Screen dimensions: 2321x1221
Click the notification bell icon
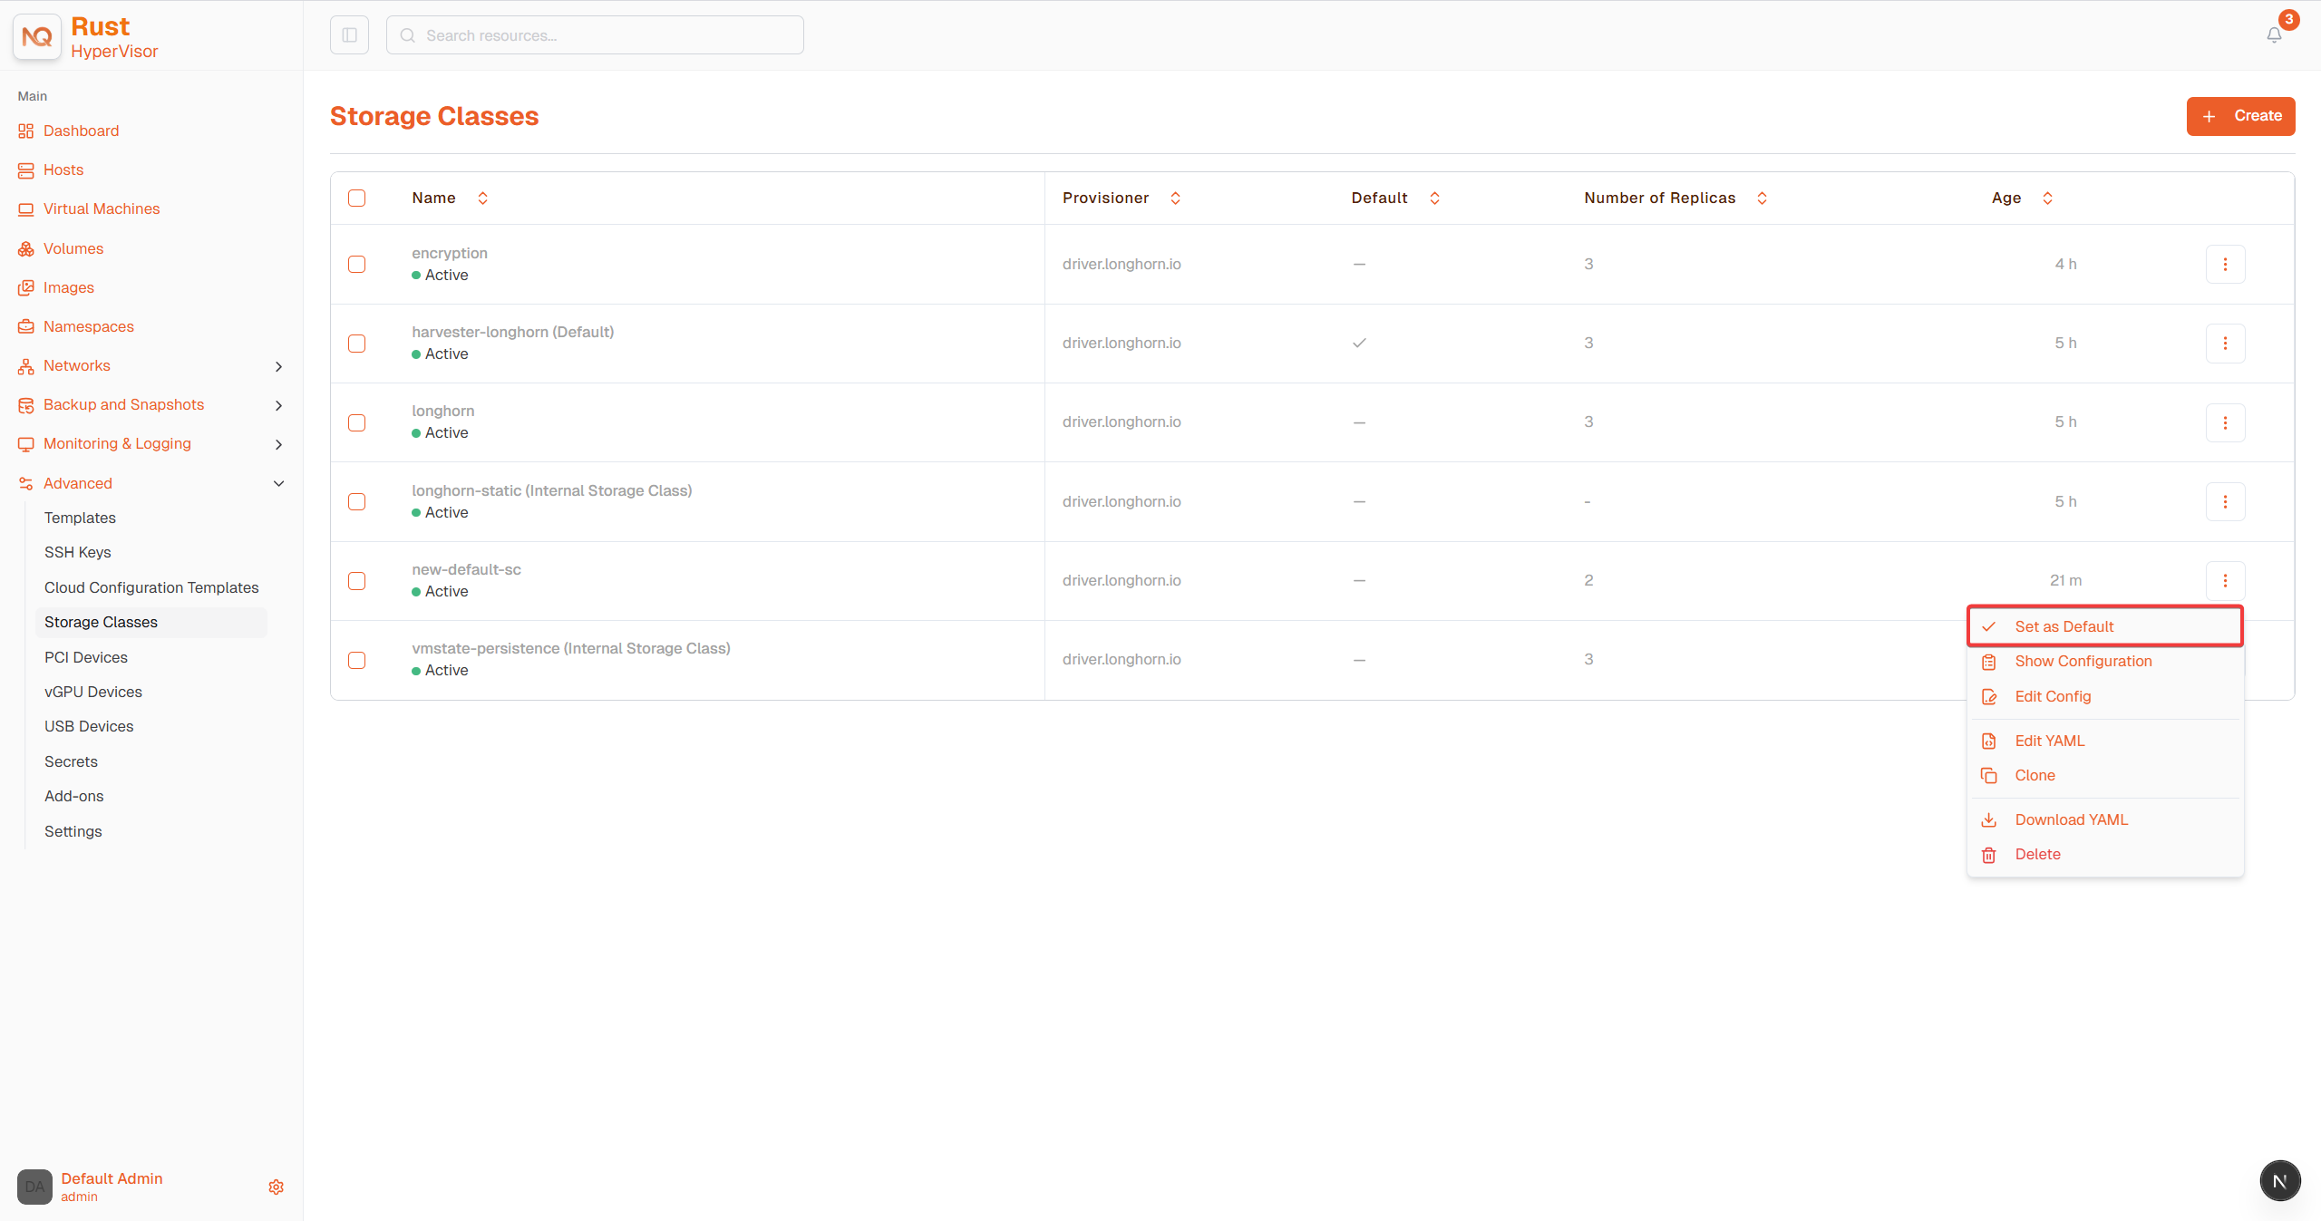(2274, 35)
